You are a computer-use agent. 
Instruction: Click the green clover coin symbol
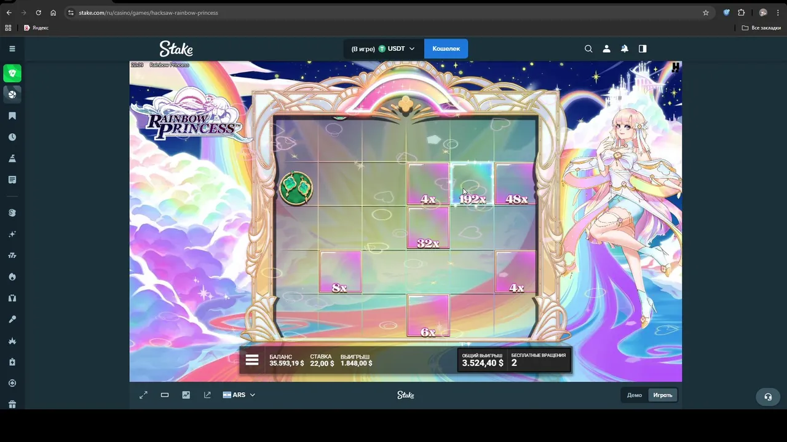[296, 188]
